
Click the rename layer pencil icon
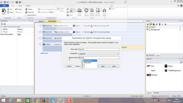coord(157,24)
